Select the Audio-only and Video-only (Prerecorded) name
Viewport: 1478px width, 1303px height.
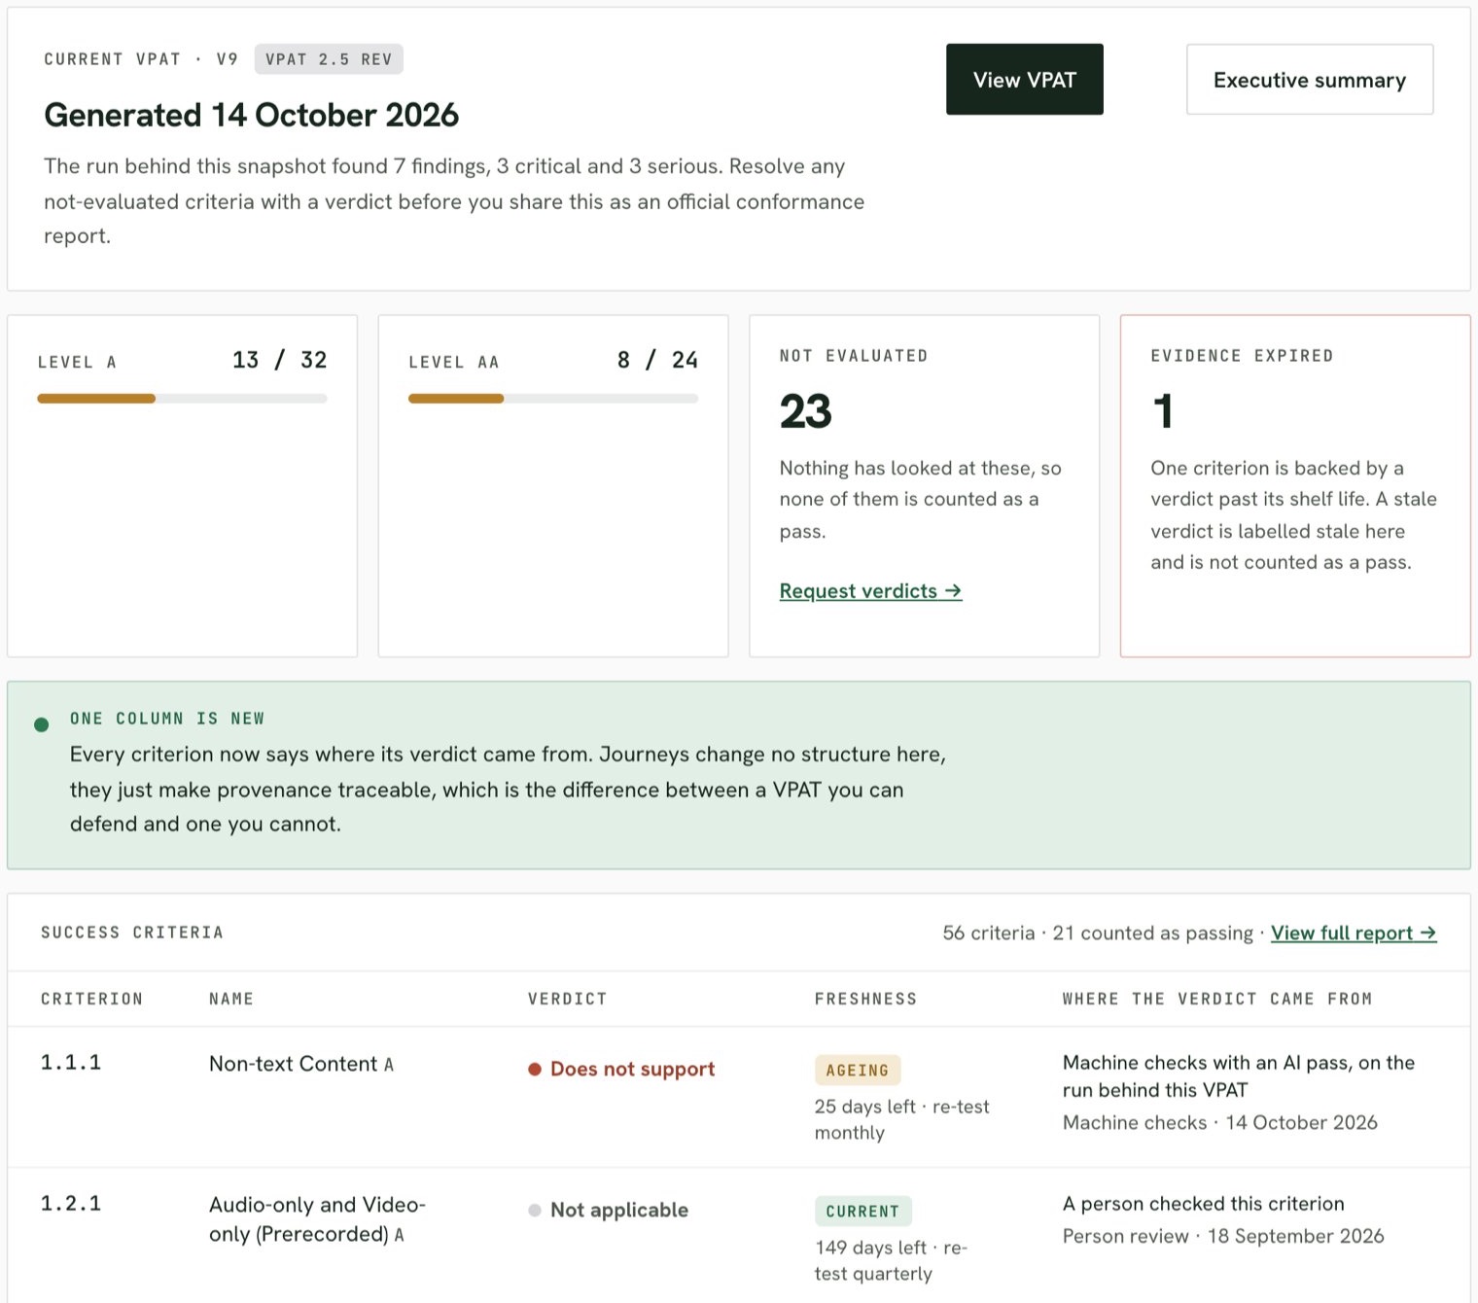[x=318, y=1219]
